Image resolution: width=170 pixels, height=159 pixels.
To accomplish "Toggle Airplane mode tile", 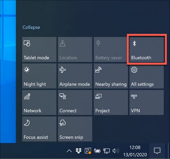I will point(75,76).
